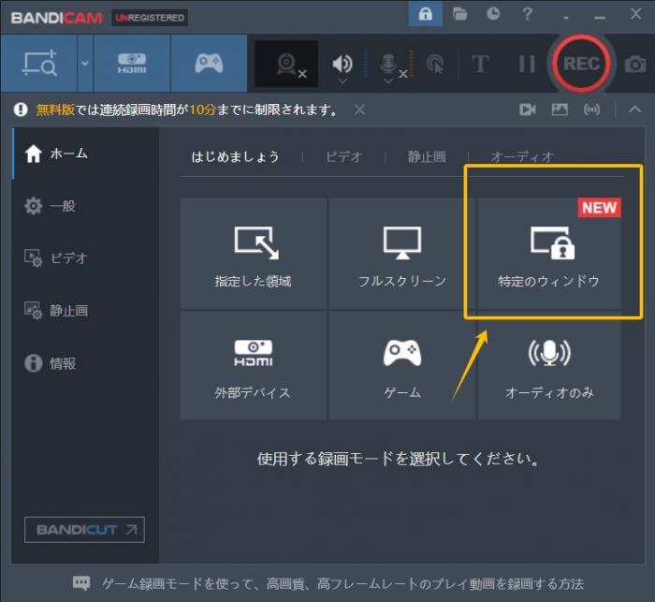Open the 静止画 sidebar item
The image size is (655, 602).
(x=85, y=311)
